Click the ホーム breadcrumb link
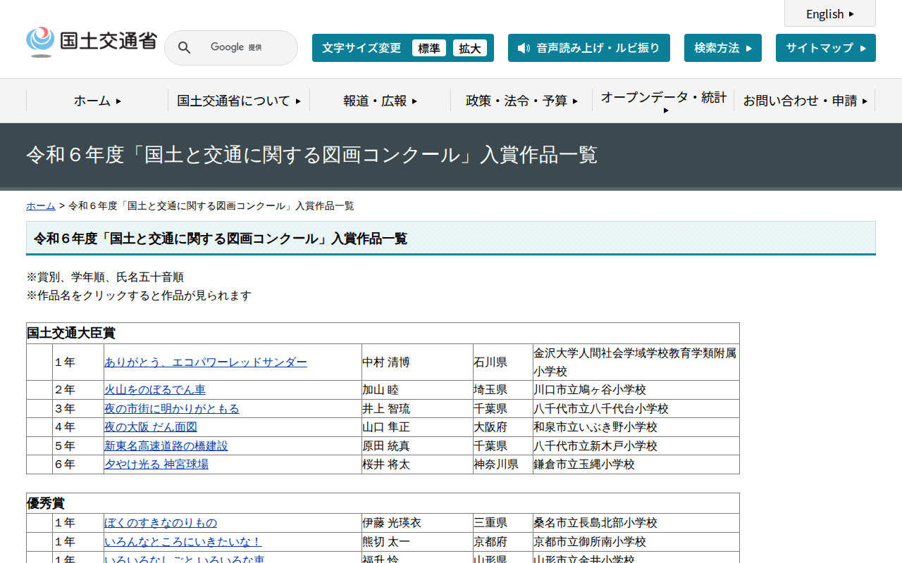 point(41,205)
